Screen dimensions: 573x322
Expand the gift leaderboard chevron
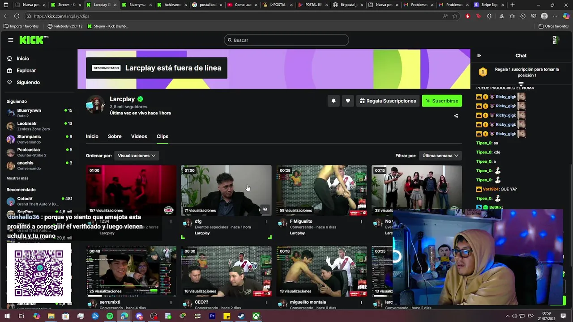pos(521,84)
